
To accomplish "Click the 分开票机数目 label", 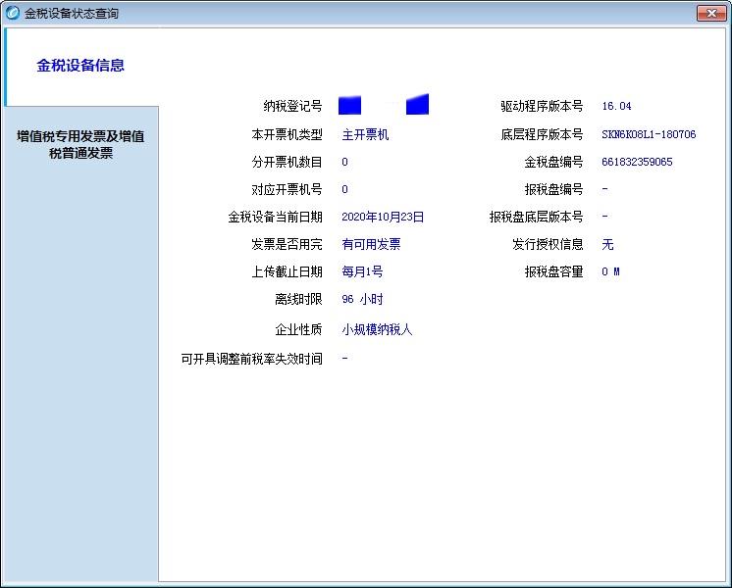I will 287,162.
